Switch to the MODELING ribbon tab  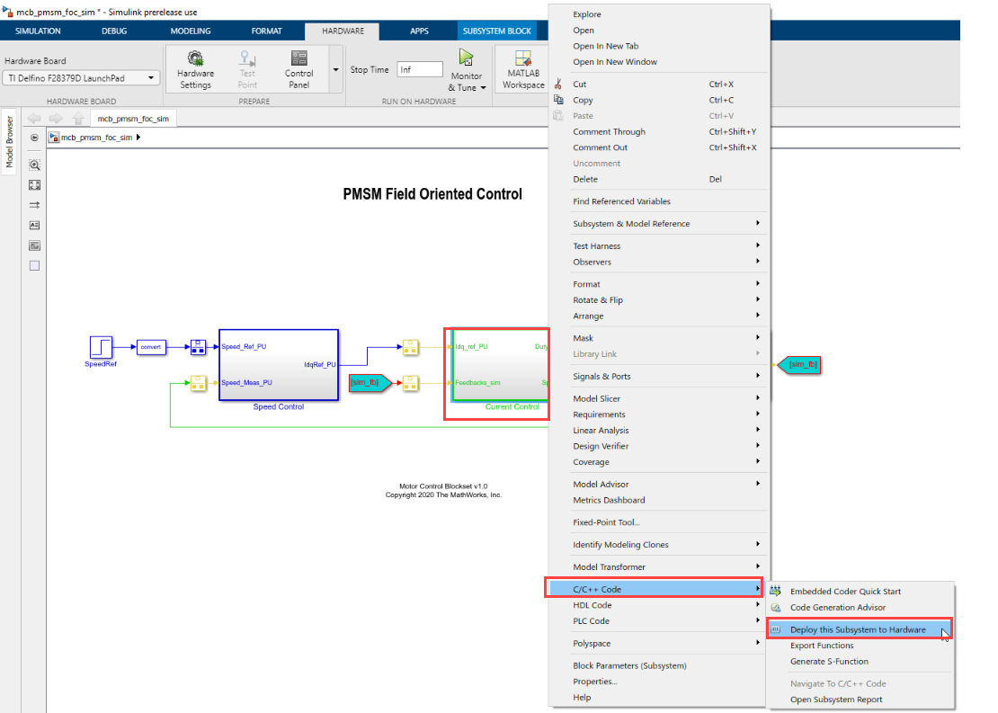tap(191, 31)
